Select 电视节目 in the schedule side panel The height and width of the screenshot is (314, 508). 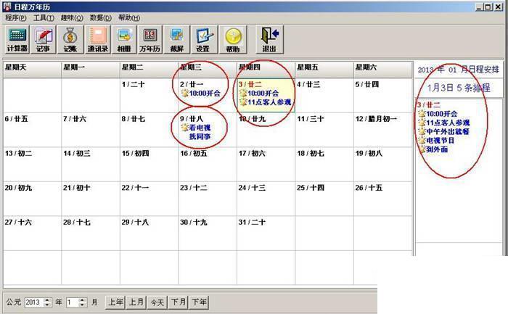pos(441,141)
